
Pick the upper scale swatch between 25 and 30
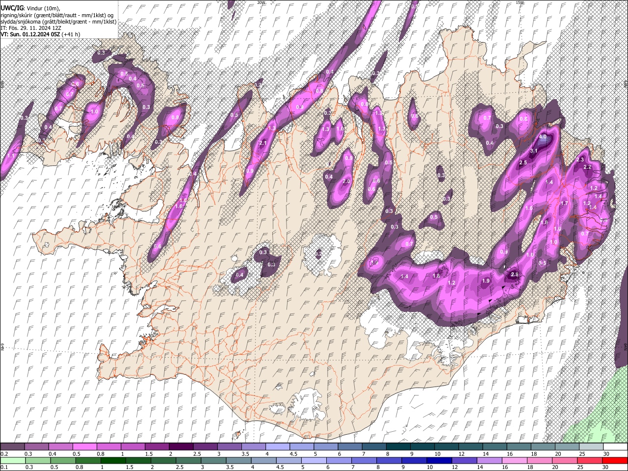pyautogui.click(x=590, y=447)
